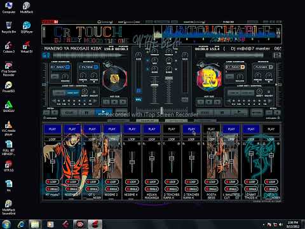Start playback on the right deck

click(239, 113)
